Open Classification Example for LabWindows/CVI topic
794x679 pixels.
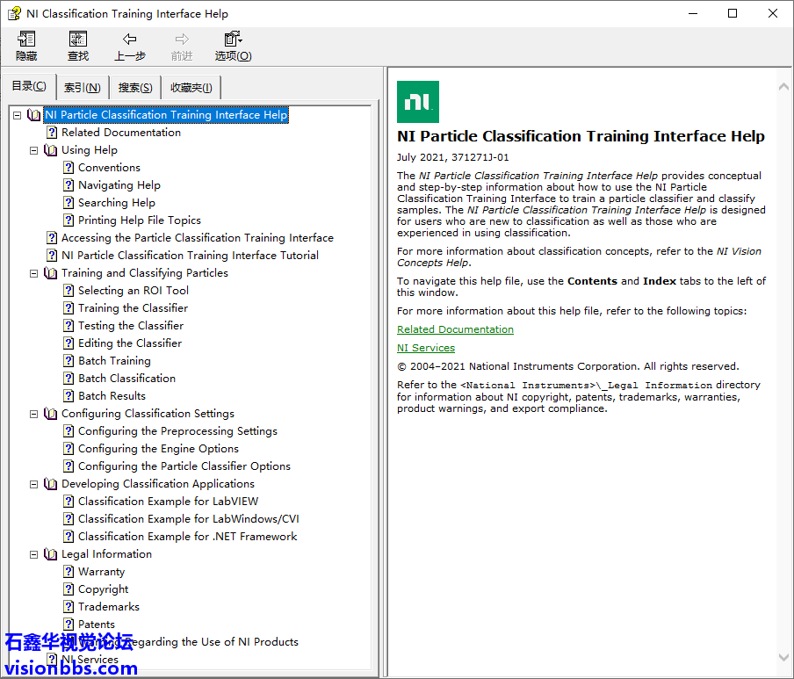[x=188, y=519]
